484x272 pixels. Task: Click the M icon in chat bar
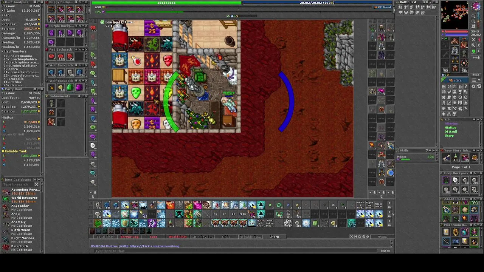tap(355, 236)
